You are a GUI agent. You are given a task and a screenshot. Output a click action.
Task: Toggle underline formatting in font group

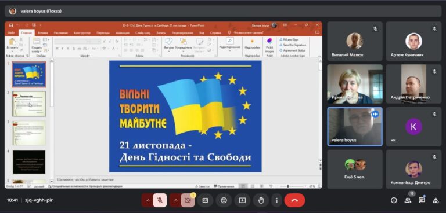coord(67,49)
